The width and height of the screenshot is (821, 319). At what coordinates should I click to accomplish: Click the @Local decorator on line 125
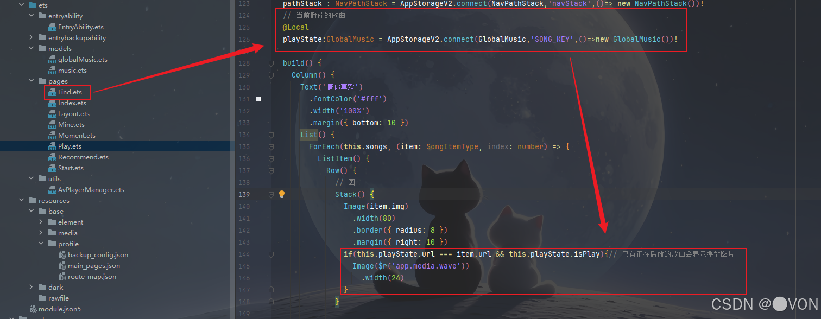296,27
